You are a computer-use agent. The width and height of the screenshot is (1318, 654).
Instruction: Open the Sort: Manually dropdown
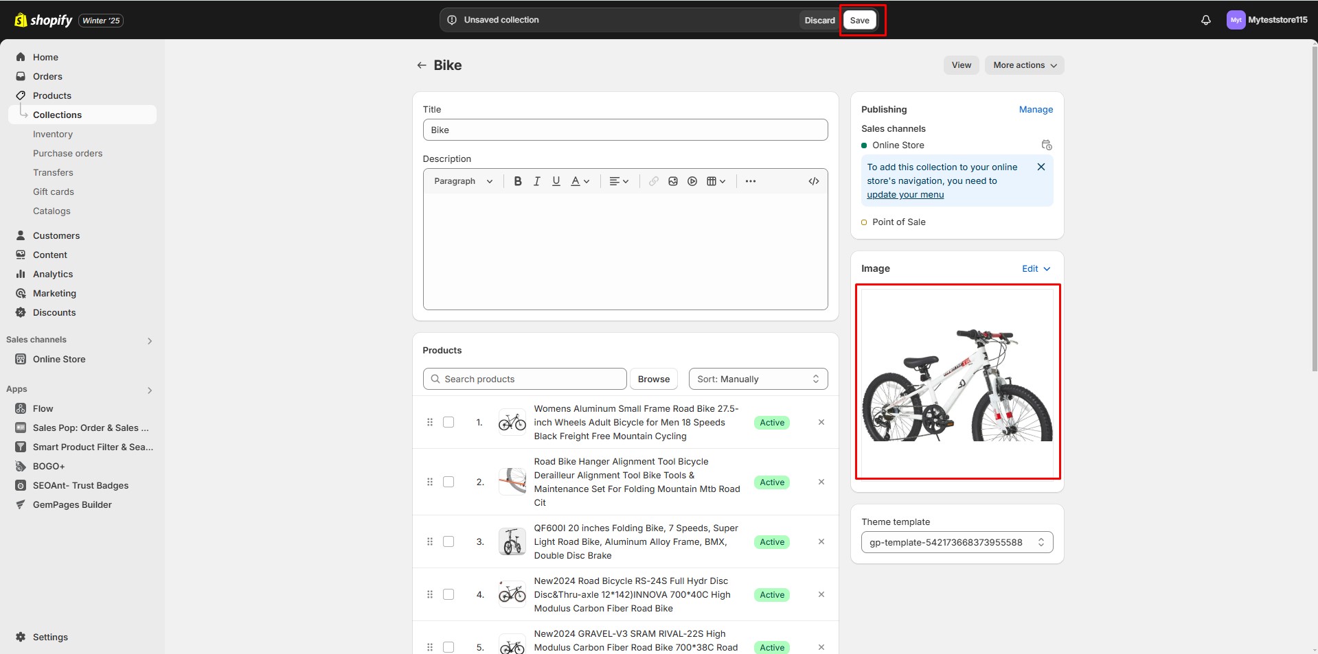coord(758,379)
